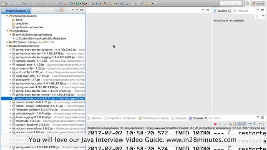Clear the Console output
The height and width of the screenshot is (150, 267).
[x=230, y=124]
